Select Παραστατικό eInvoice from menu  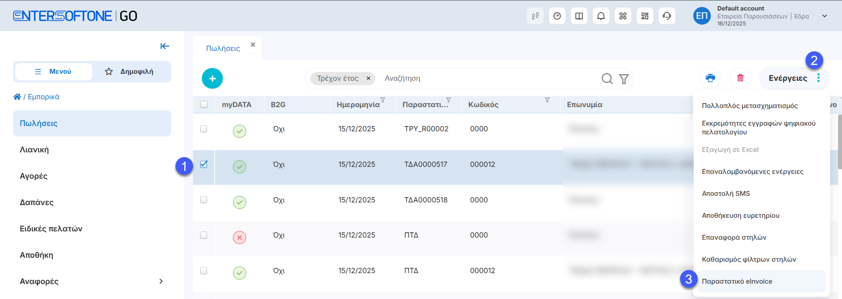[737, 281]
